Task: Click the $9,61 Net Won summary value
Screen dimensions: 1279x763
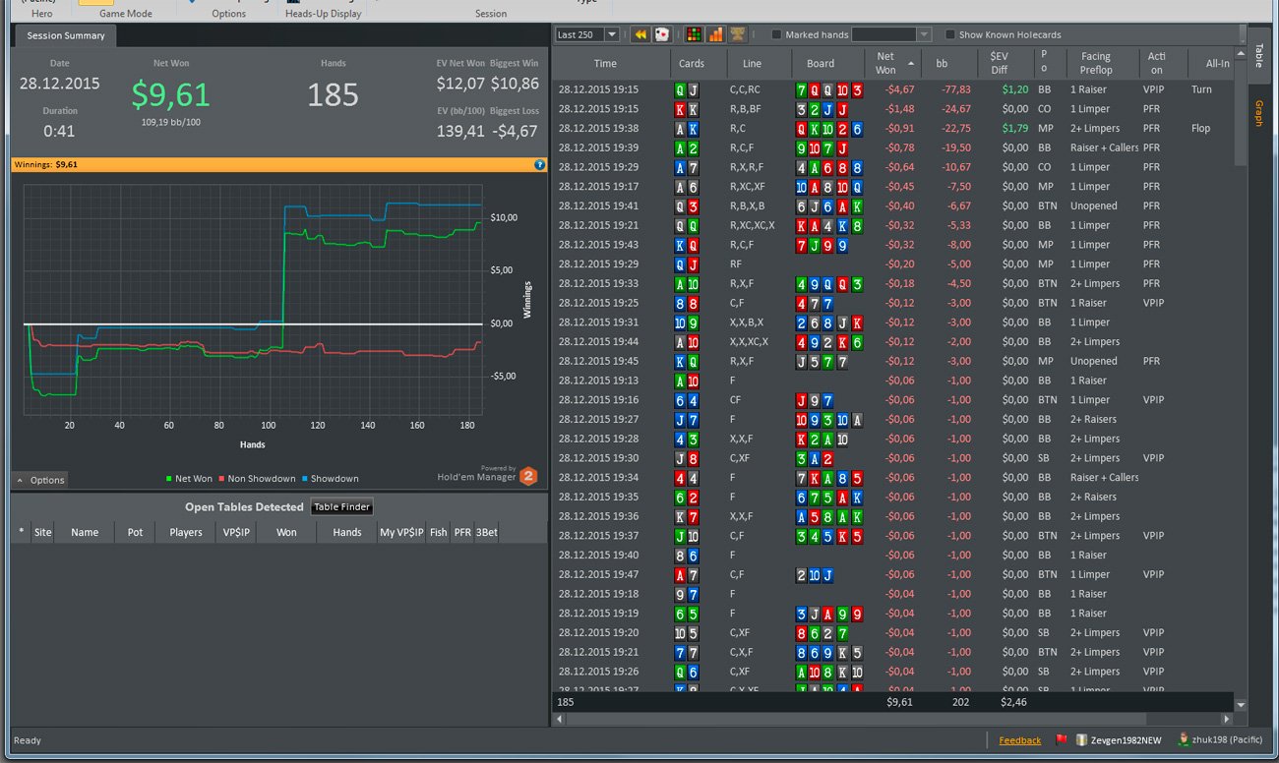Action: (171, 95)
